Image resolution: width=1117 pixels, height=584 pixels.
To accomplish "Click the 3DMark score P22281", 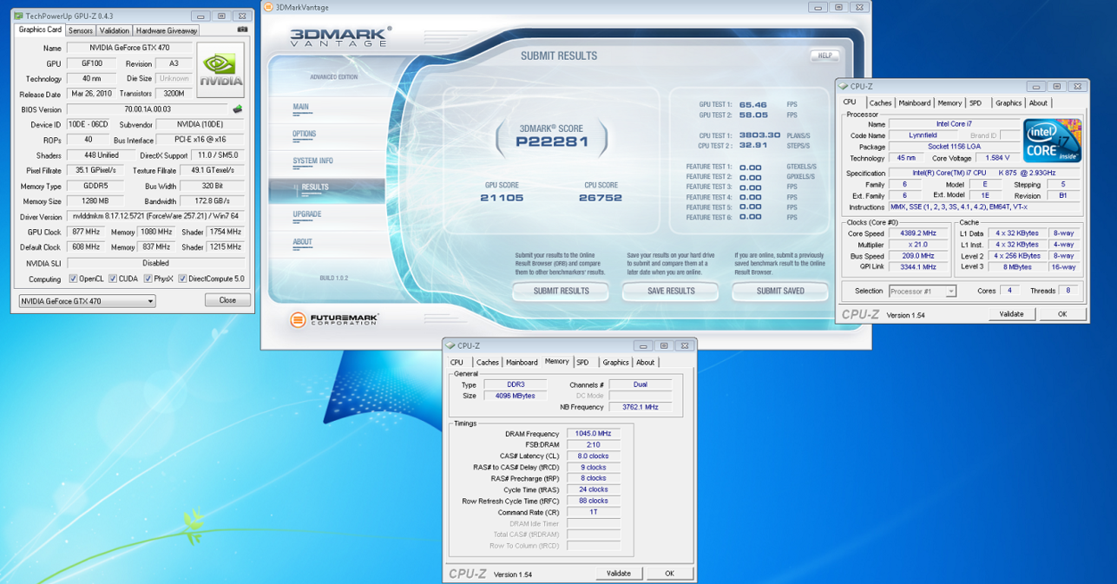I will (552, 141).
